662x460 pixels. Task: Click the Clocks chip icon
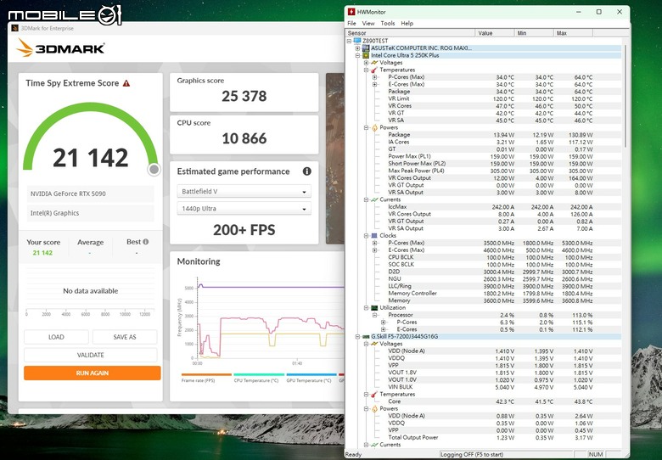click(x=374, y=235)
